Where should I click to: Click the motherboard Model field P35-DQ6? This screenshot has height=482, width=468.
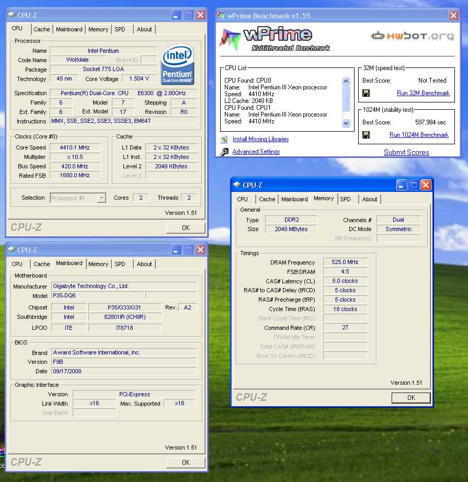click(98, 296)
